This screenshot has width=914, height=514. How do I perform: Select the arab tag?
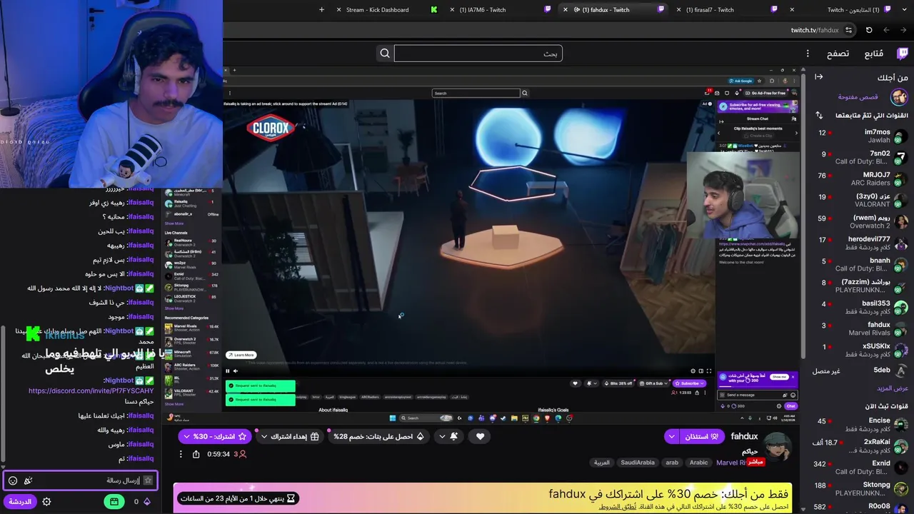point(672,463)
